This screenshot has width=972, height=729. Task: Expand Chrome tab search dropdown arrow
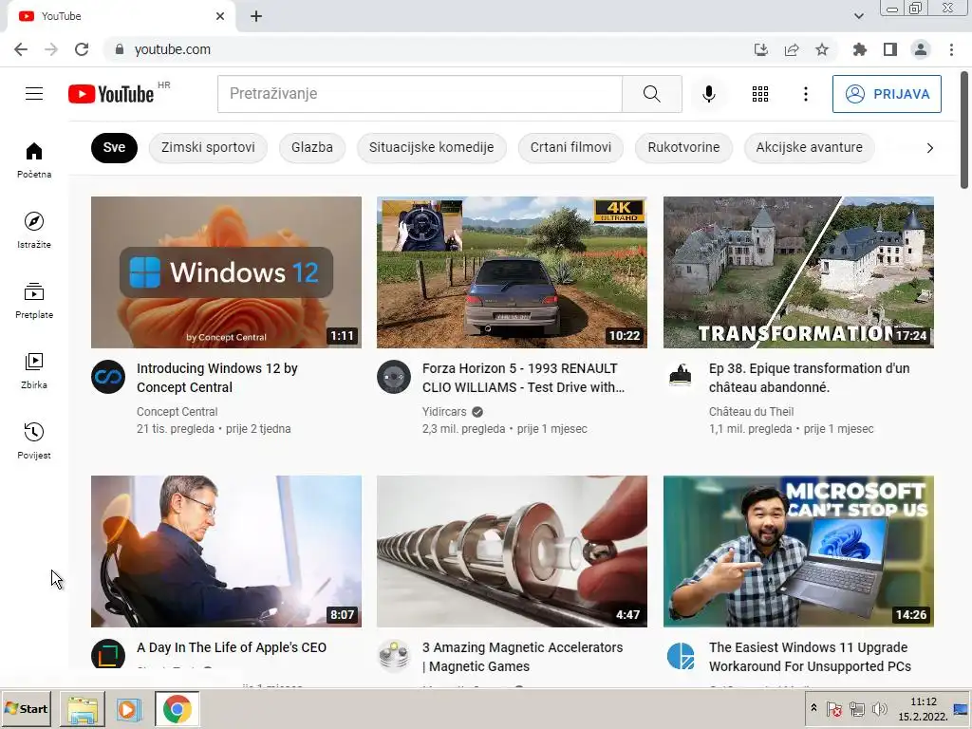pos(858,16)
